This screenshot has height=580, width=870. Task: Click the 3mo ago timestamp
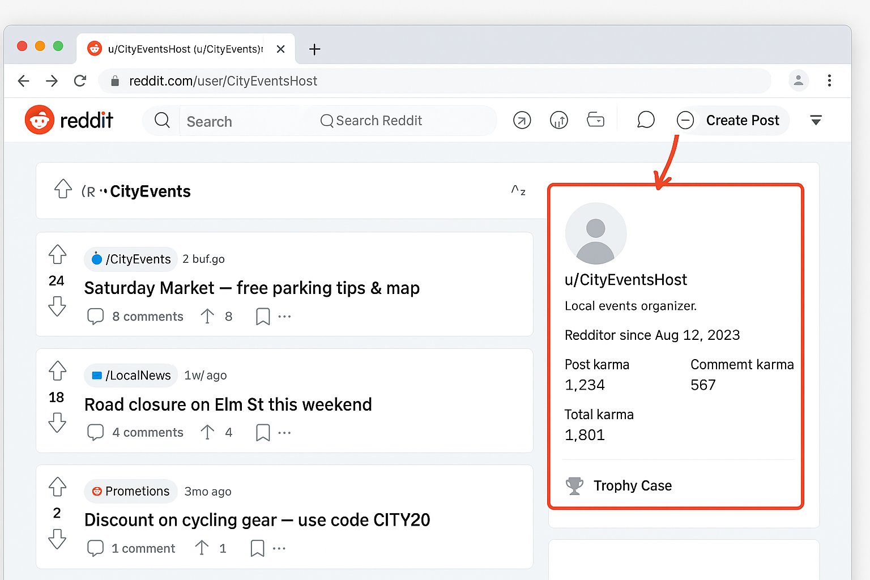(x=208, y=492)
